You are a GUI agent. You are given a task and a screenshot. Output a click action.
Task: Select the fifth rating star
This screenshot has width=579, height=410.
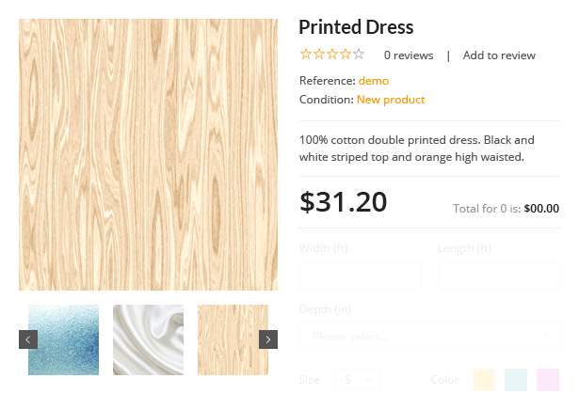point(358,55)
